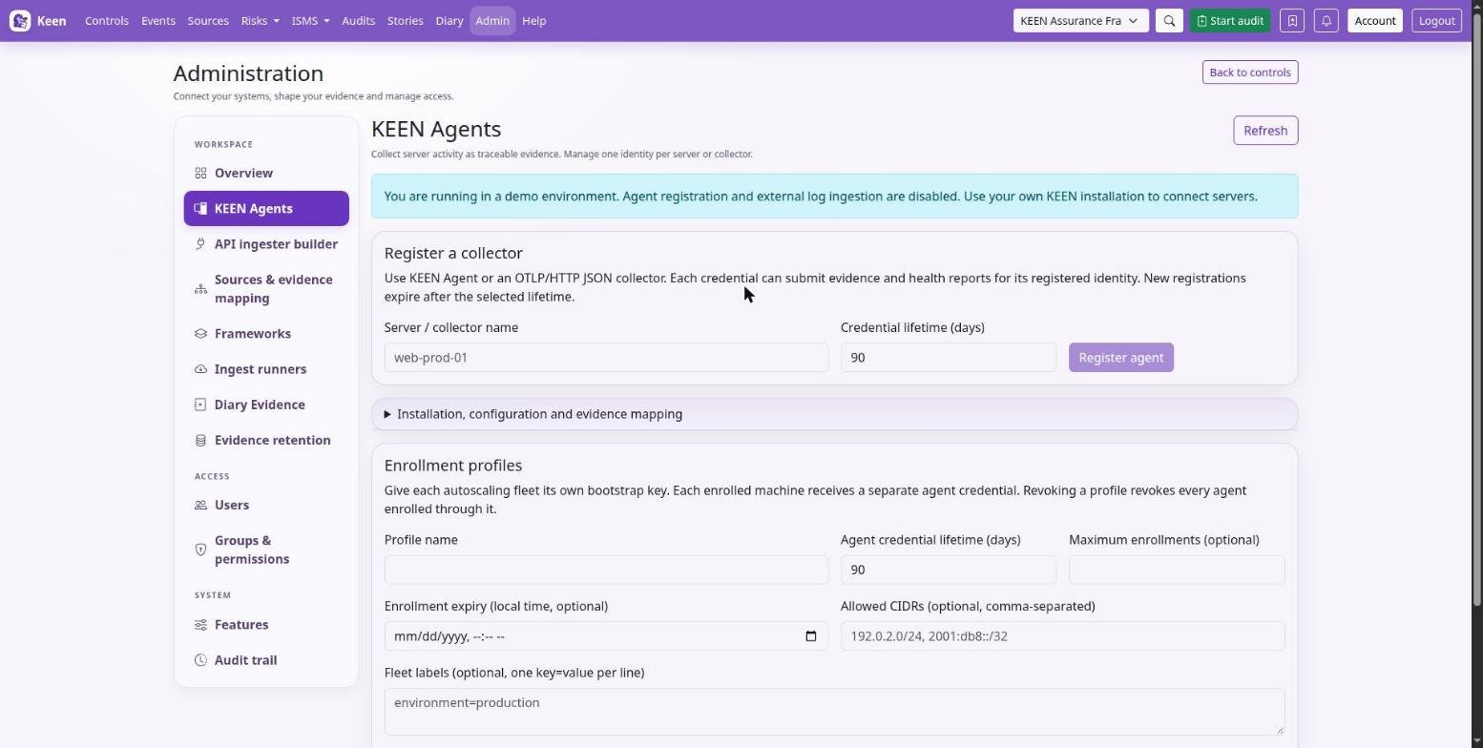The width and height of the screenshot is (1483, 748).
Task: Open the KEEN Assurance framework selector
Action: [1080, 21]
